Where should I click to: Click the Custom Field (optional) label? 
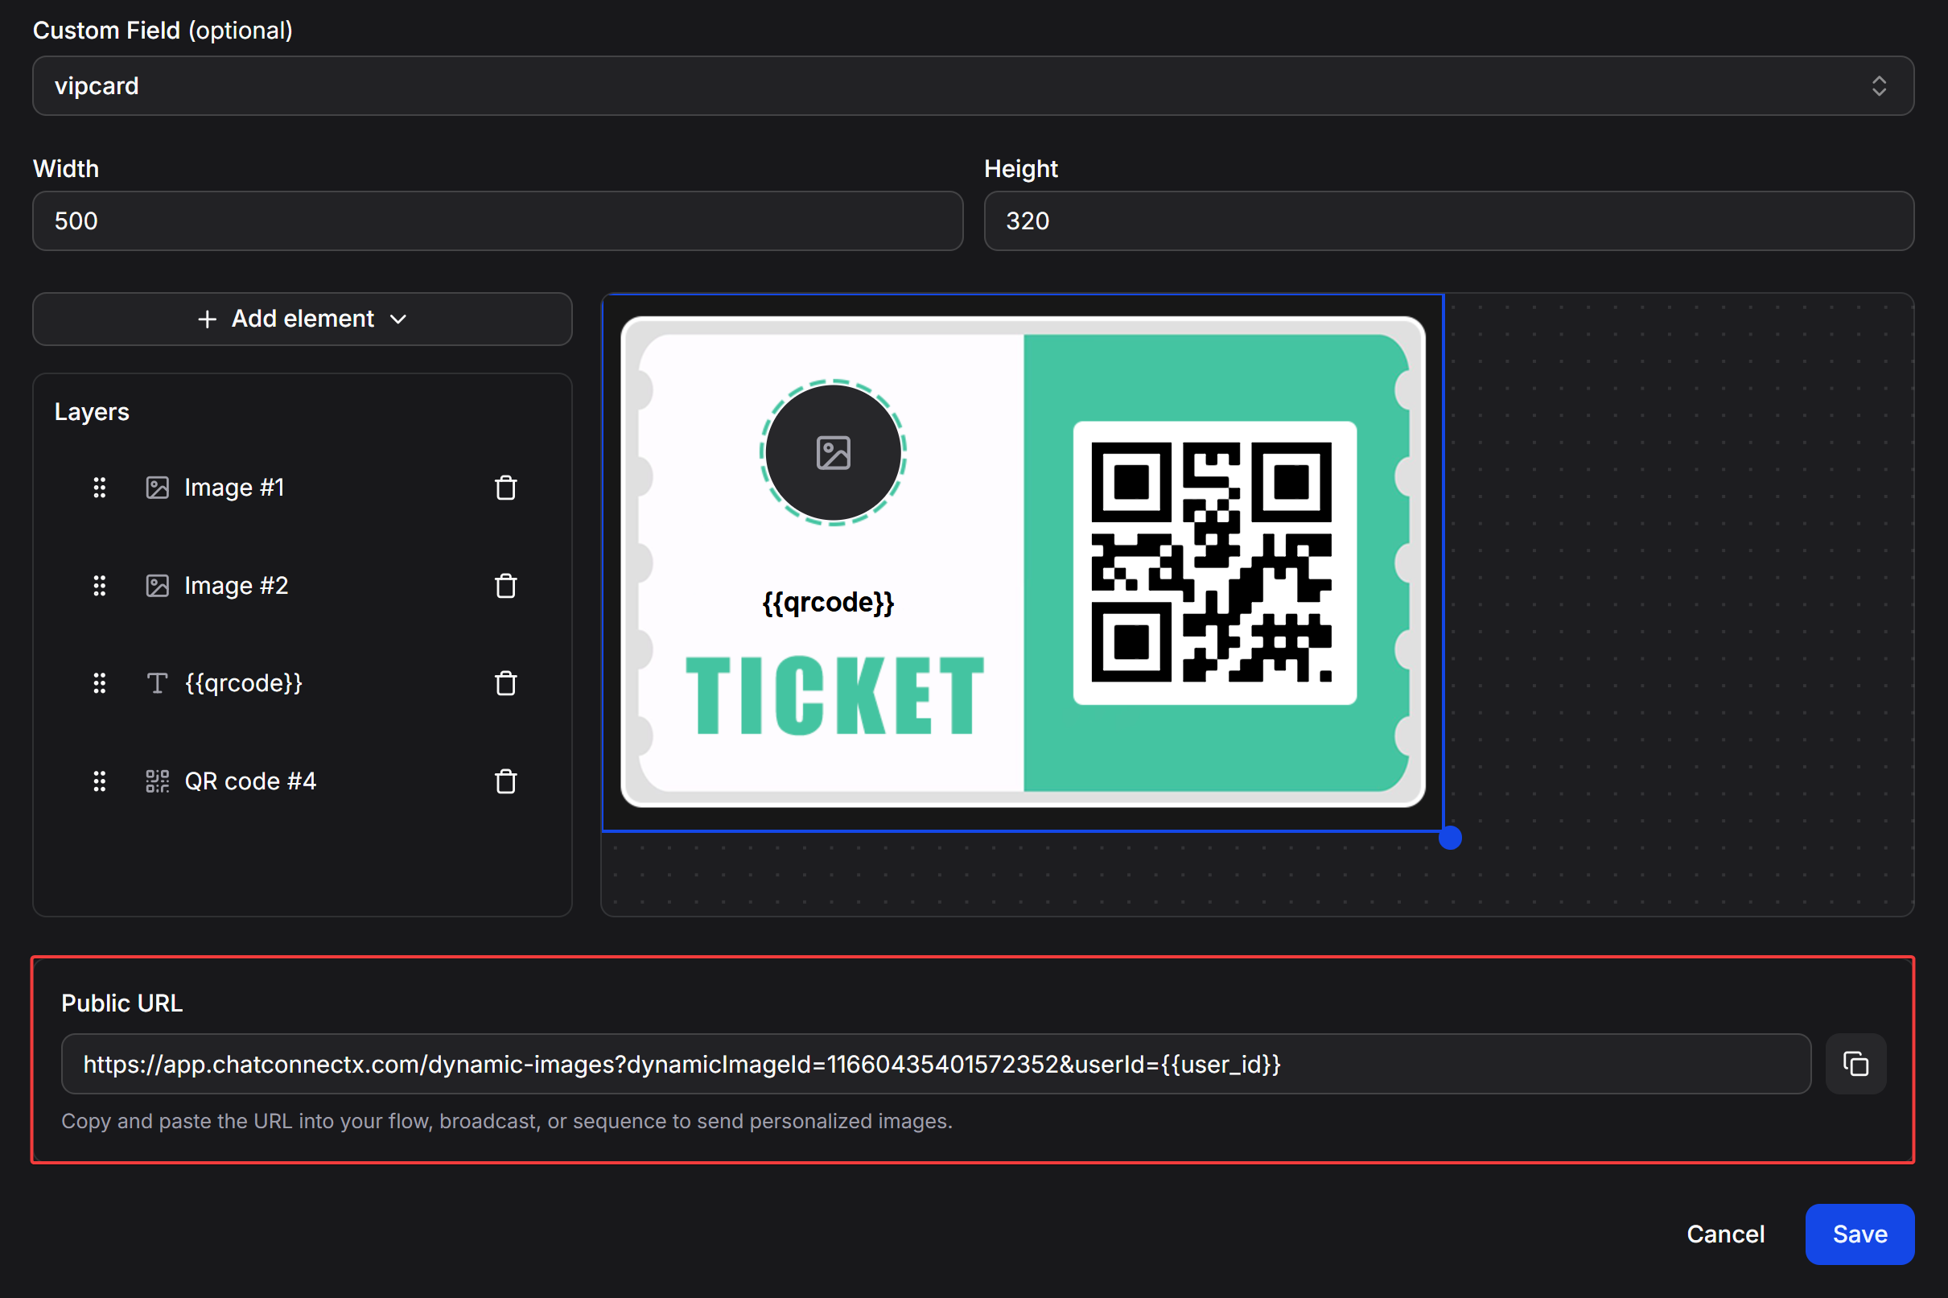coord(163,31)
